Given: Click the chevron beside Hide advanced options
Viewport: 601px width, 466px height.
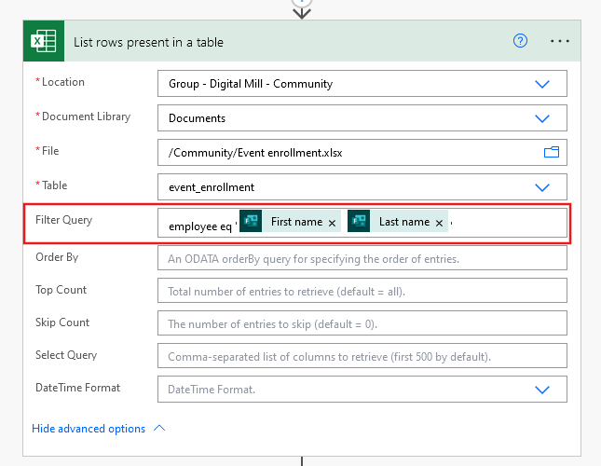Looking at the screenshot, I should [x=159, y=428].
